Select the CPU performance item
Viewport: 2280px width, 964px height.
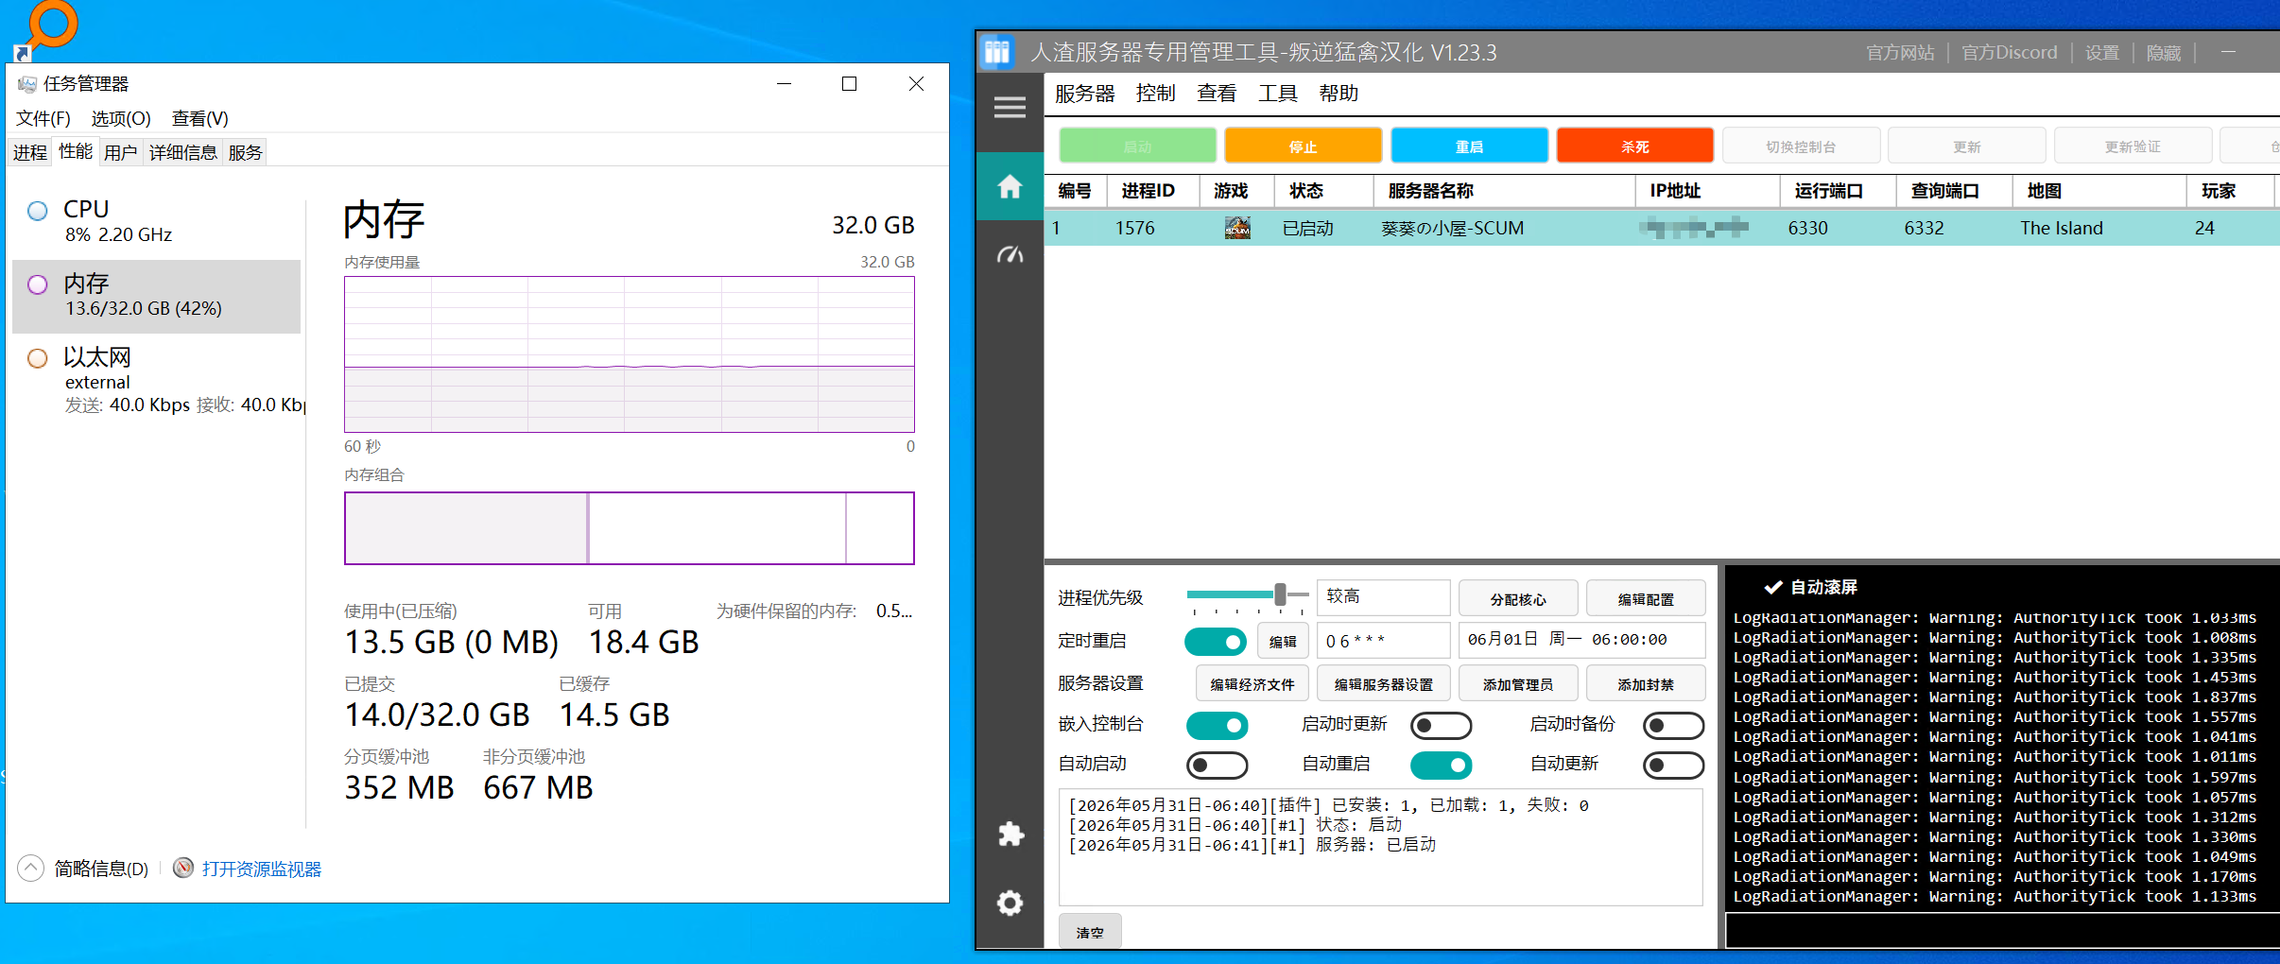click(157, 221)
